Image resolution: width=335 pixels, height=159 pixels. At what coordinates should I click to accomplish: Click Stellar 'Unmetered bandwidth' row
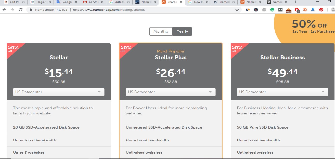tap(59, 140)
